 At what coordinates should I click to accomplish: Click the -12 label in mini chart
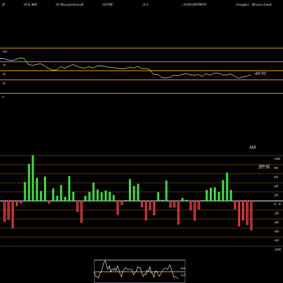tap(182, 275)
